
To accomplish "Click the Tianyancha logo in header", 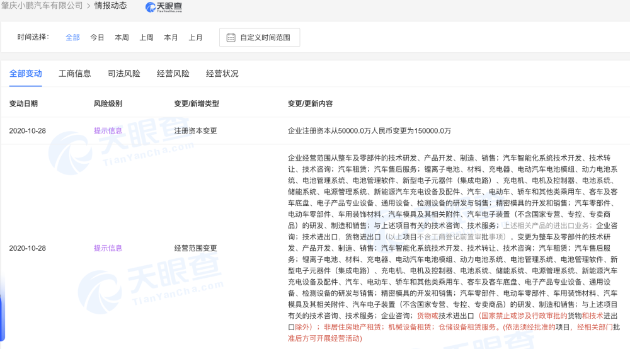I will [164, 7].
